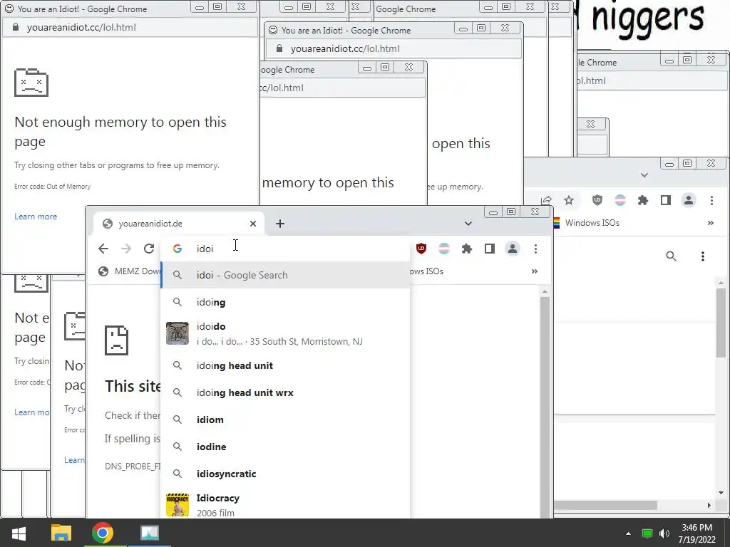Expand bookmarks overflow in right window
The height and width of the screenshot is (547, 730).
tap(711, 223)
